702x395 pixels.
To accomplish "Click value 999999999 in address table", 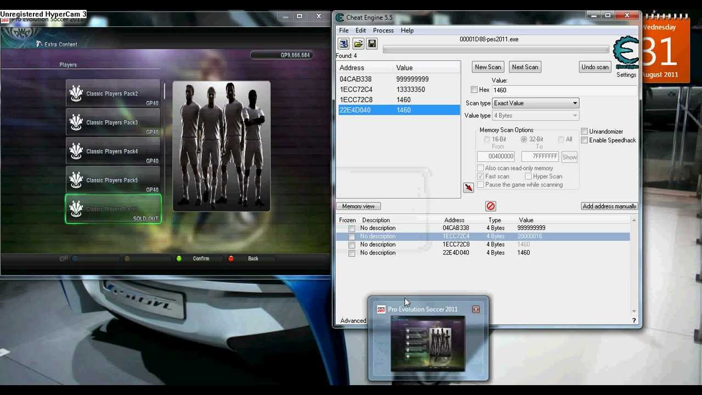I will pos(531,228).
